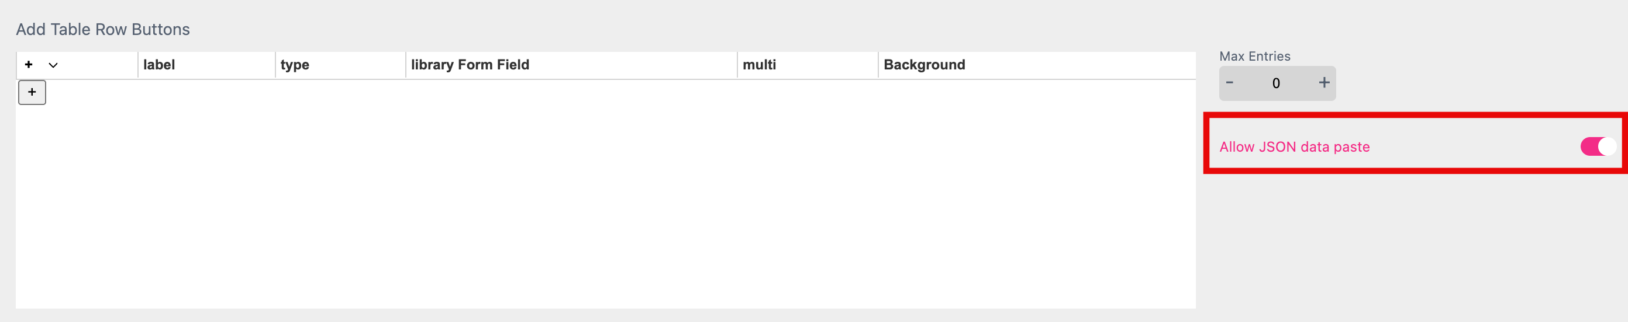Screen dimensions: 1628x322
Task: Click the Allow JSON data paste label text
Action: (x=1294, y=147)
